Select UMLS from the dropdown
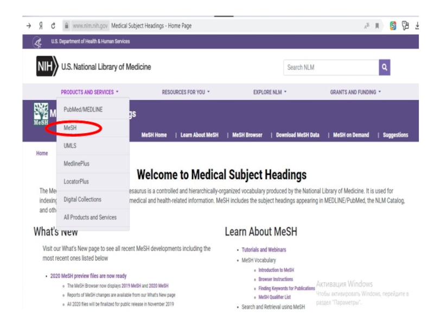Image resolution: width=434 pixels, height=325 pixels. 93,146
